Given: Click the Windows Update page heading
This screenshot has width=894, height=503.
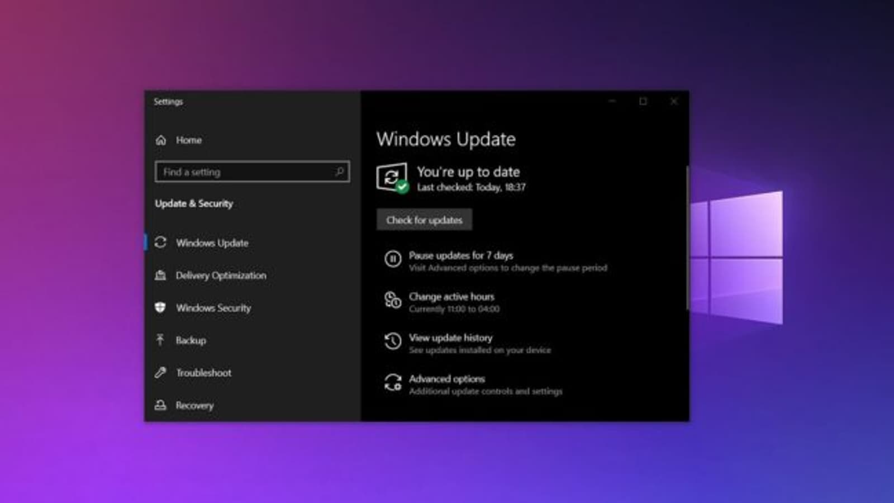Looking at the screenshot, I should (x=446, y=139).
